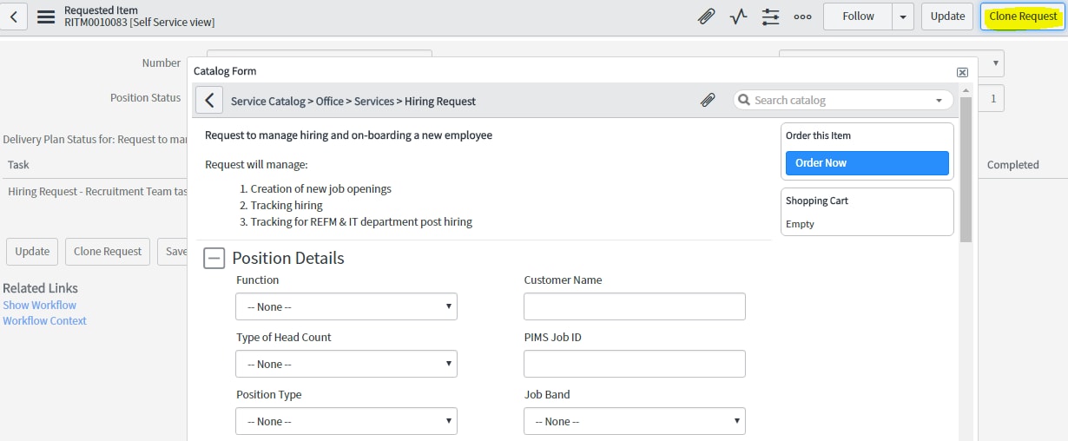Close the Catalog Form dialog
Image resolution: width=1068 pixels, height=441 pixels.
[x=962, y=72]
